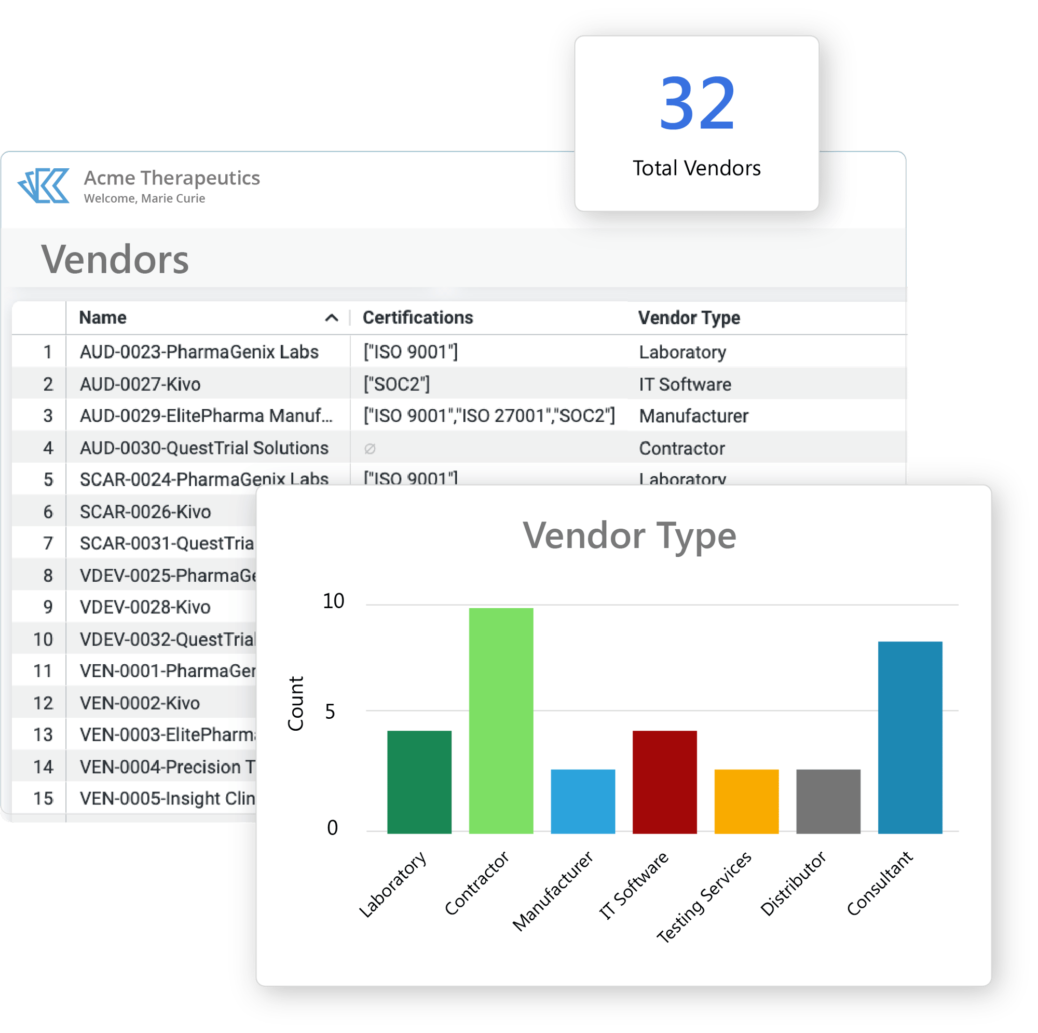The image size is (1038, 1033).
Task: Click the Count y-axis label
Action: tap(296, 703)
